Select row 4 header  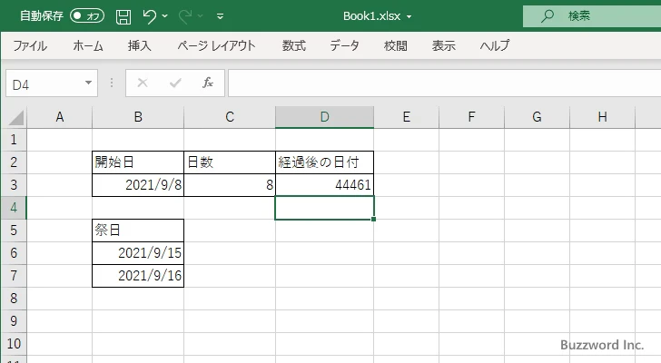coord(14,208)
